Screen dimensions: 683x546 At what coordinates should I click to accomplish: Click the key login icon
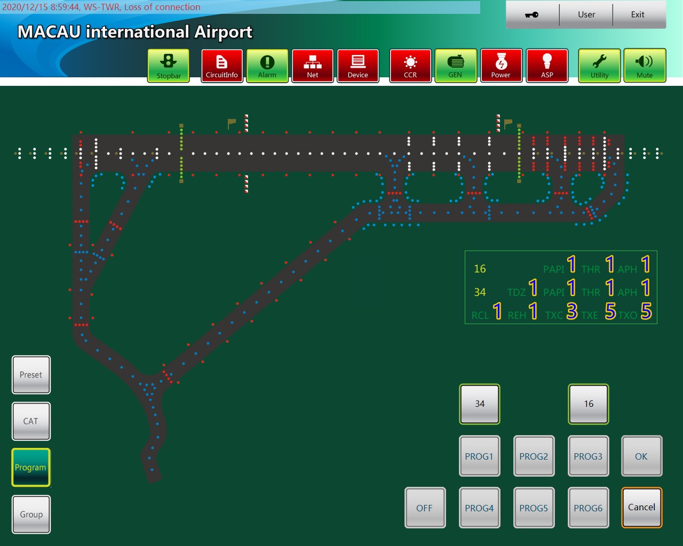(x=532, y=14)
